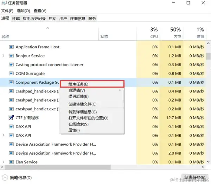Click the 0.4 MB memory value

pos(175,91)
